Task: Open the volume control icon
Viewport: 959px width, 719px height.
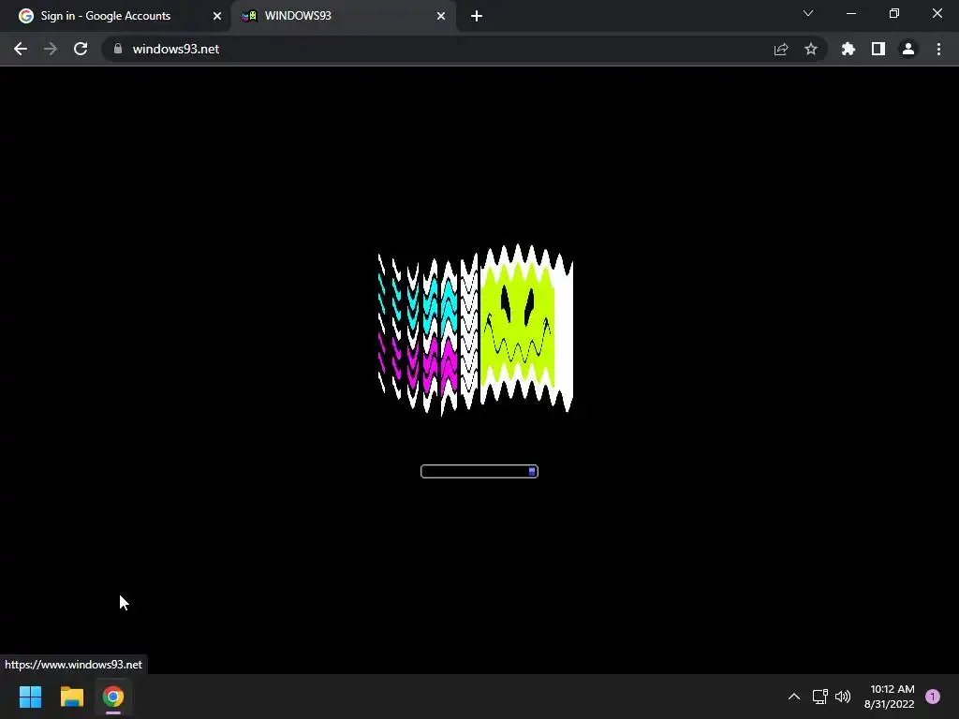Action: [x=844, y=697]
